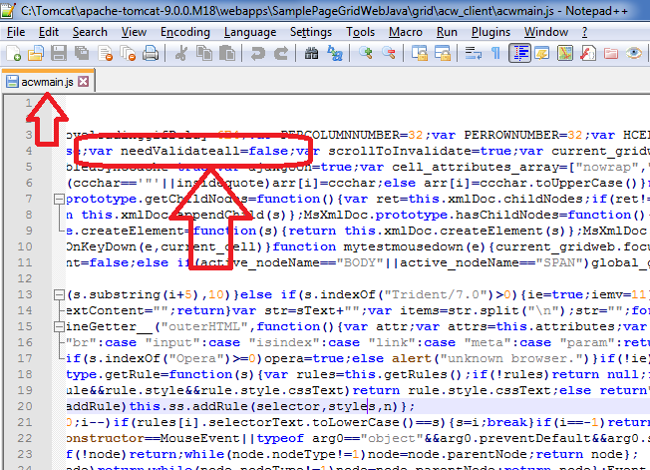The image size is (650, 470).
Task: Toggle the highlighted Indent Guide button
Action: pyautogui.click(x=519, y=53)
